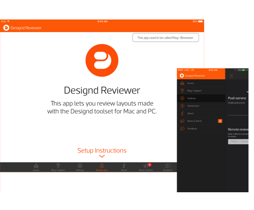
Task: Click the Settings gear icon in iPhone sidebar
Action: pos(182,98)
